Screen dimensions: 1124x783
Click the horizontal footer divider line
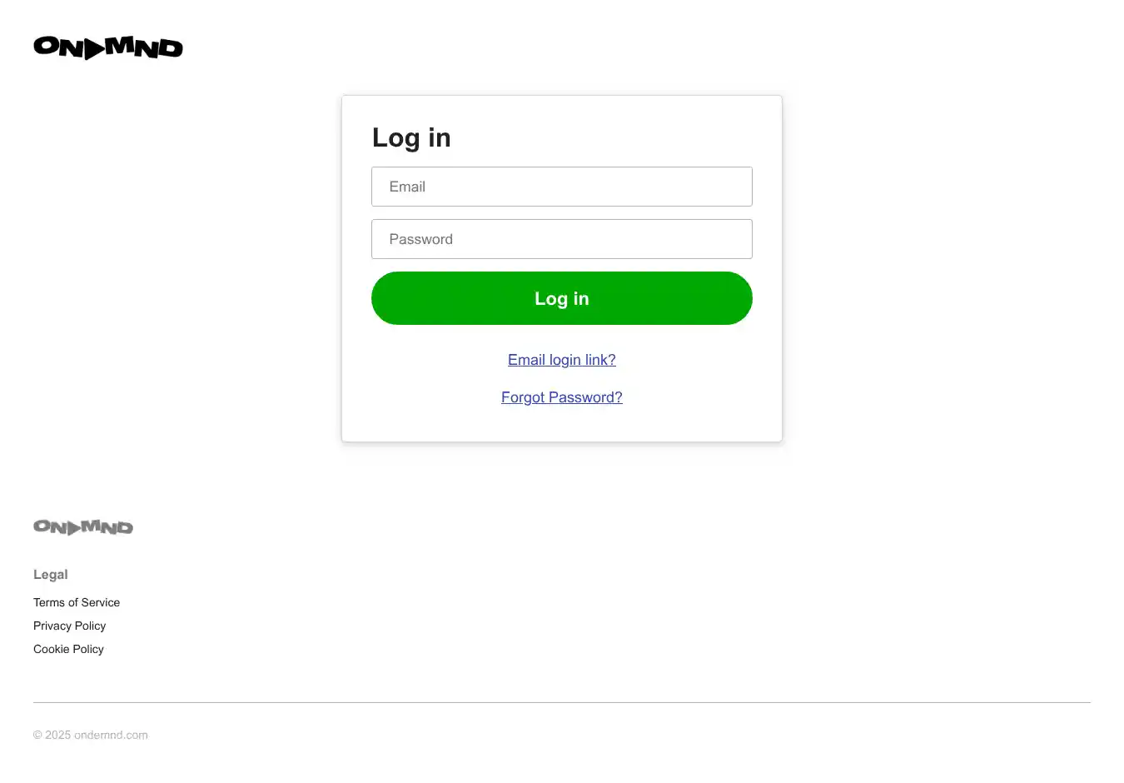562,702
